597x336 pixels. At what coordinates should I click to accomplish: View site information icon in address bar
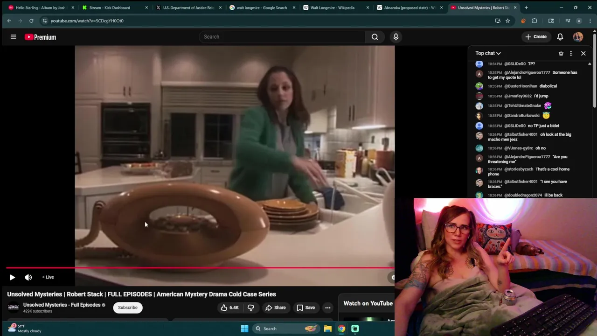pos(44,21)
